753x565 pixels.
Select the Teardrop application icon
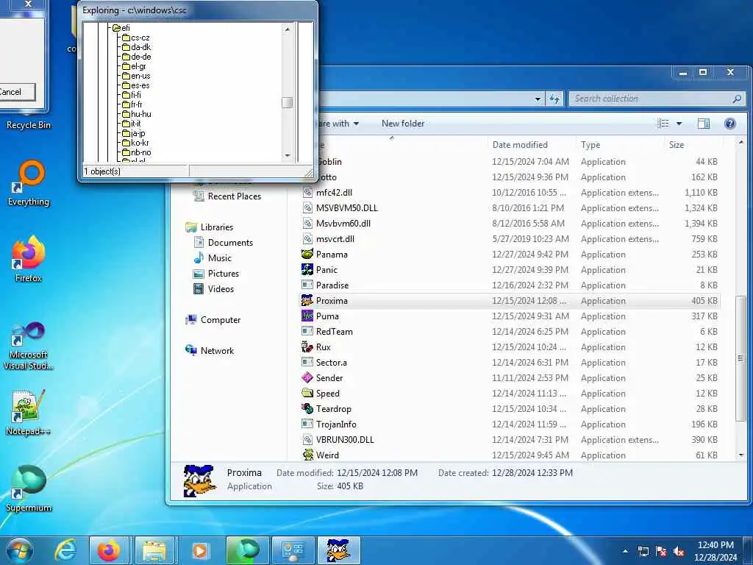tap(307, 408)
